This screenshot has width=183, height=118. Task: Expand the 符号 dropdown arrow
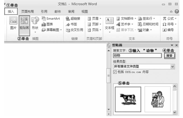pyautogui.click(x=176, y=24)
